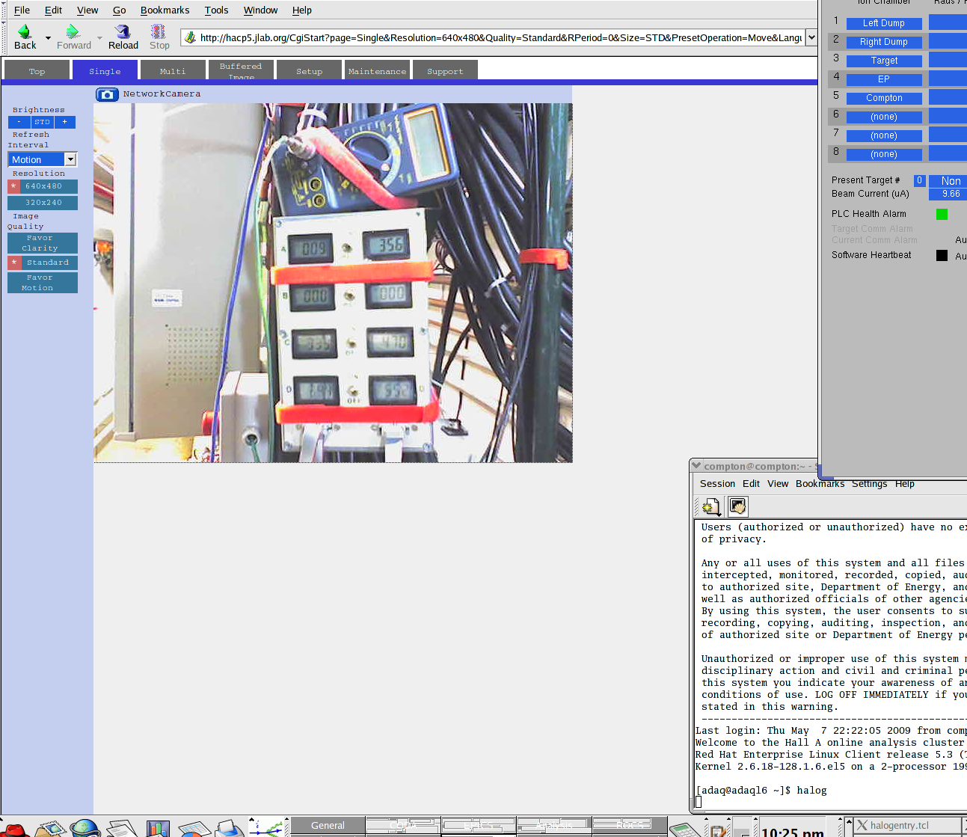
Task: Open the Window menu
Action: point(260,10)
